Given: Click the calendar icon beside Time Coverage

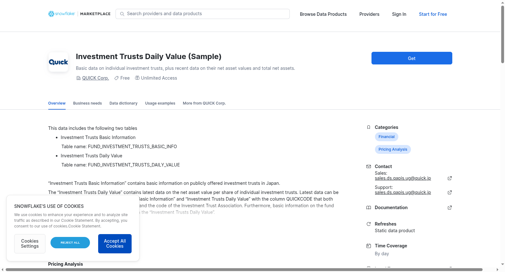Looking at the screenshot, I should click(368, 246).
